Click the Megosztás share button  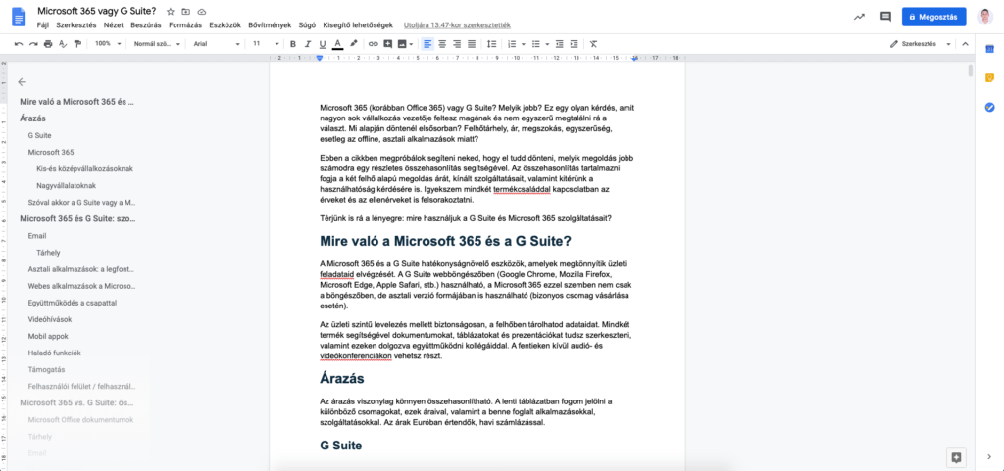point(933,17)
